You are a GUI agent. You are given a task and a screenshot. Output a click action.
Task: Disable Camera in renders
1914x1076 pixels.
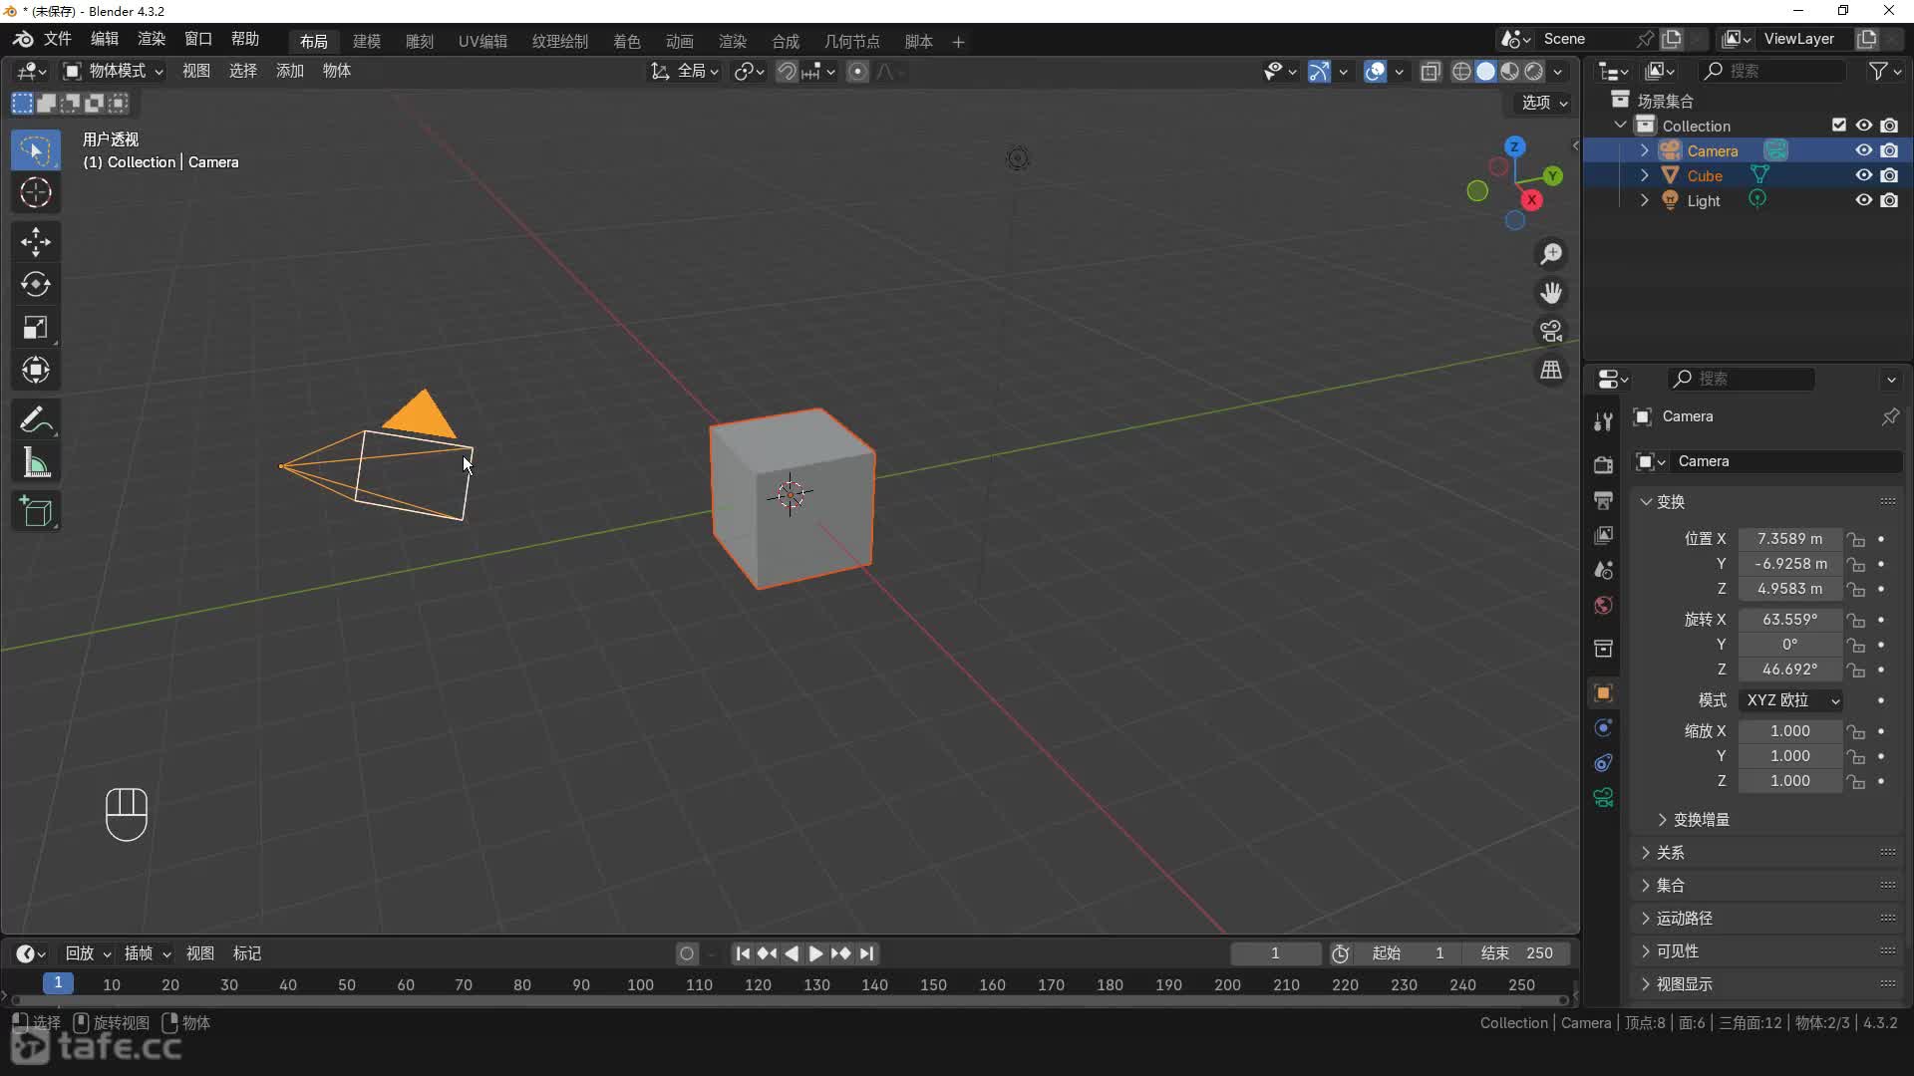(1889, 150)
